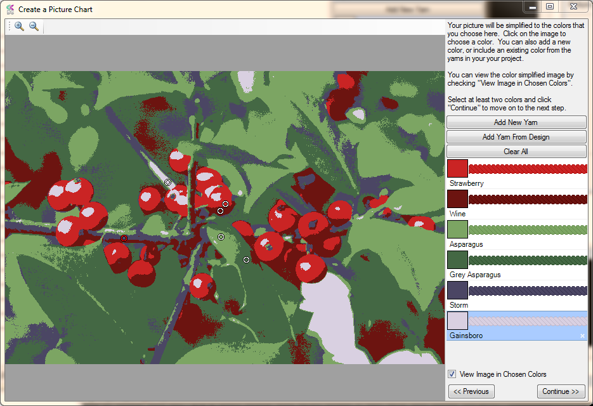The width and height of the screenshot is (593, 406).
Task: Select the Storm color swatch
Action: click(457, 290)
